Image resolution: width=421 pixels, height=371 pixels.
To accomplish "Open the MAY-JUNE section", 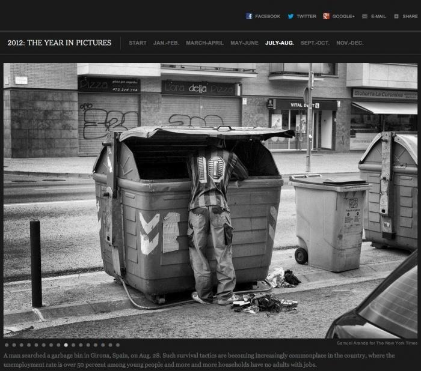I will (x=244, y=43).
